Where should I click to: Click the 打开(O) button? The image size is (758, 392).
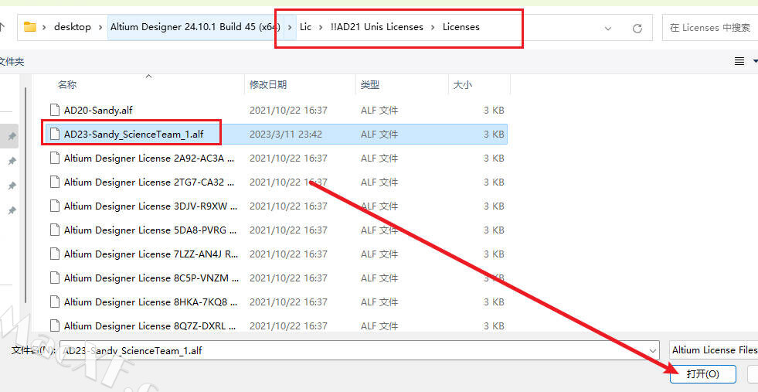(x=703, y=374)
